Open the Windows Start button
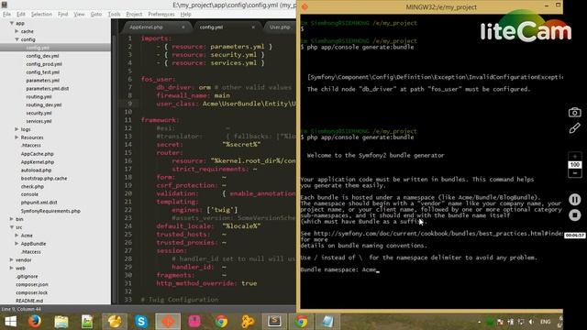Screen dimensions: 587x330 [10, 322]
